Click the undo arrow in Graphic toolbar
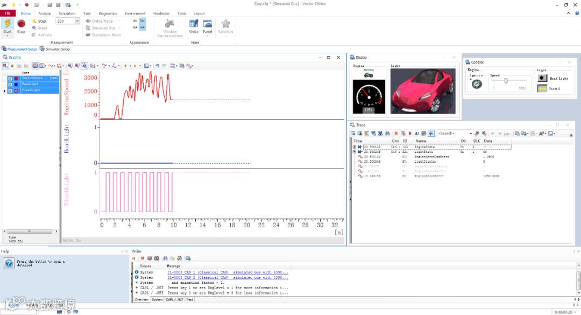Viewport: 581px width, 315px height. [x=157, y=66]
